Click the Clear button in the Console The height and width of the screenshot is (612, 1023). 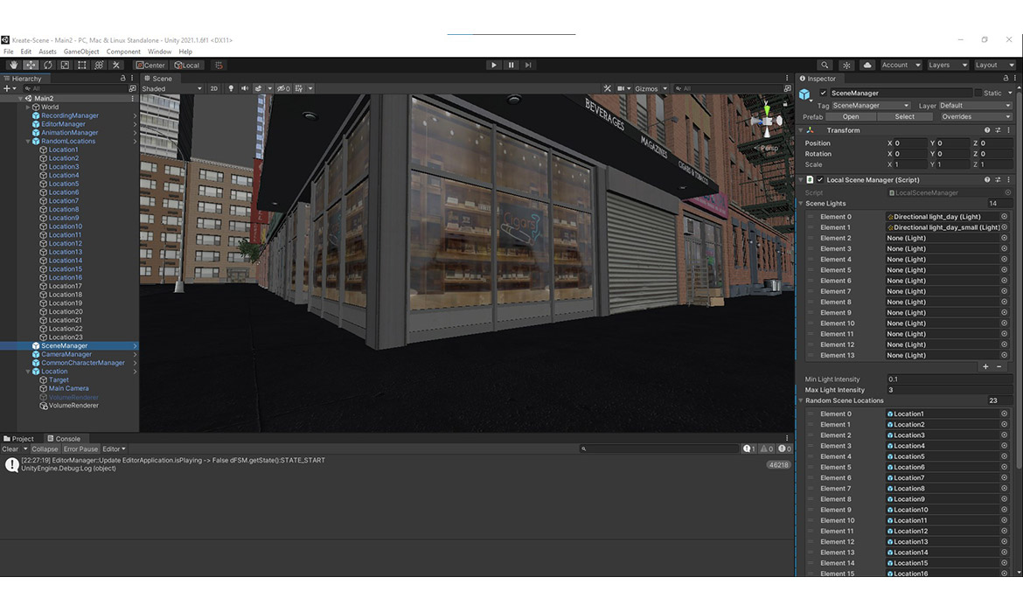point(10,449)
